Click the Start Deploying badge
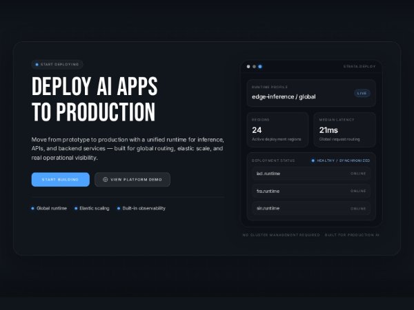Viewport: 414px width, 310px height. pyautogui.click(x=57, y=64)
